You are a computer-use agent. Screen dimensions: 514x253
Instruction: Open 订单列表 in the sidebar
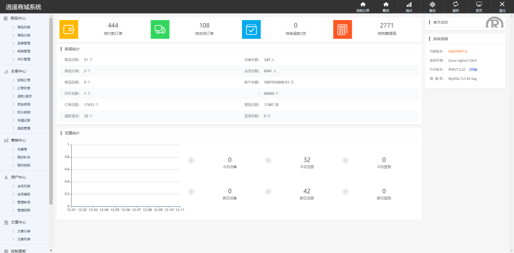pyautogui.click(x=24, y=88)
